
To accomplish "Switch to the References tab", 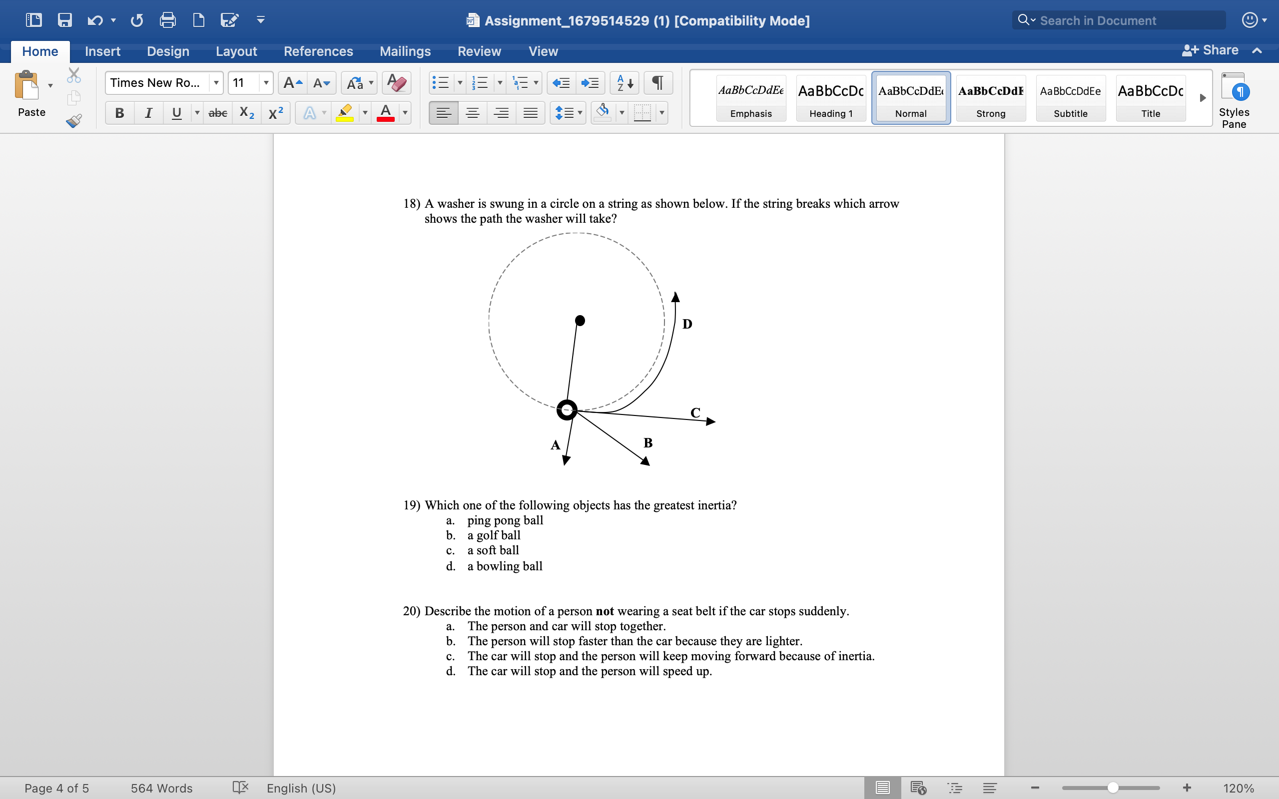I will (318, 51).
